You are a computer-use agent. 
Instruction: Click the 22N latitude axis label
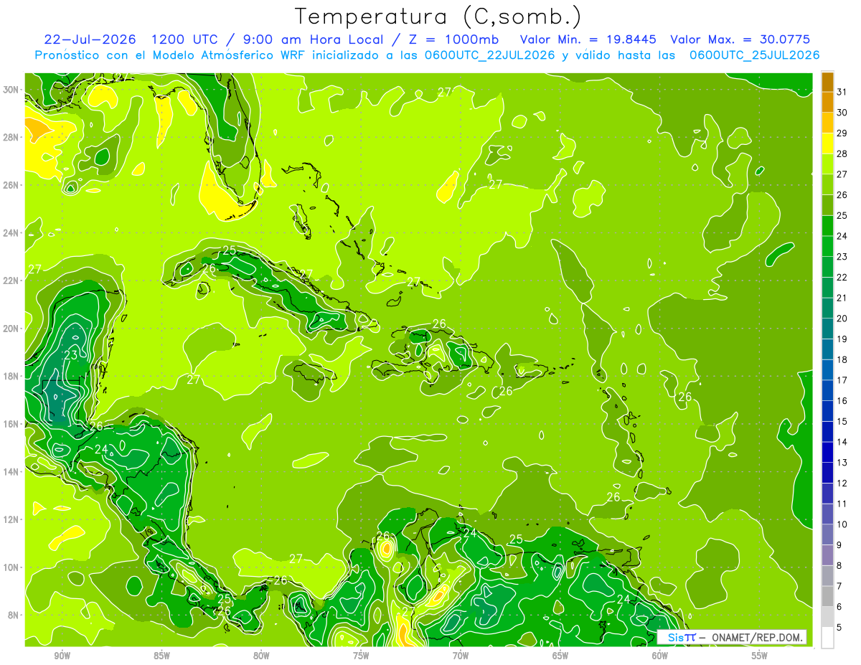pyautogui.click(x=11, y=280)
